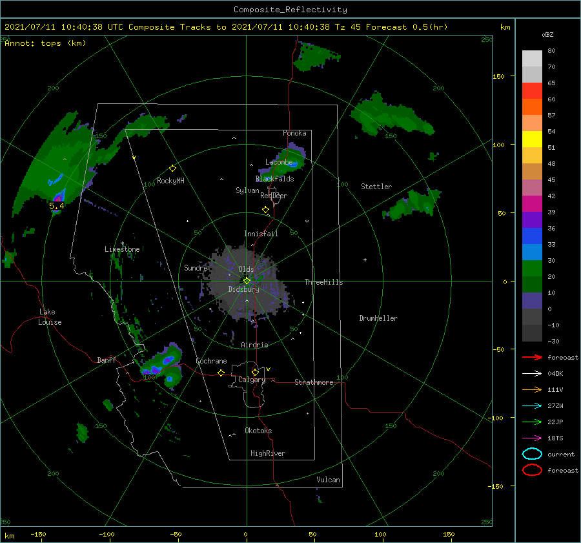Image resolution: width=581 pixels, height=543 pixels.
Task: Select the Cochrane label
Action: pyautogui.click(x=211, y=361)
